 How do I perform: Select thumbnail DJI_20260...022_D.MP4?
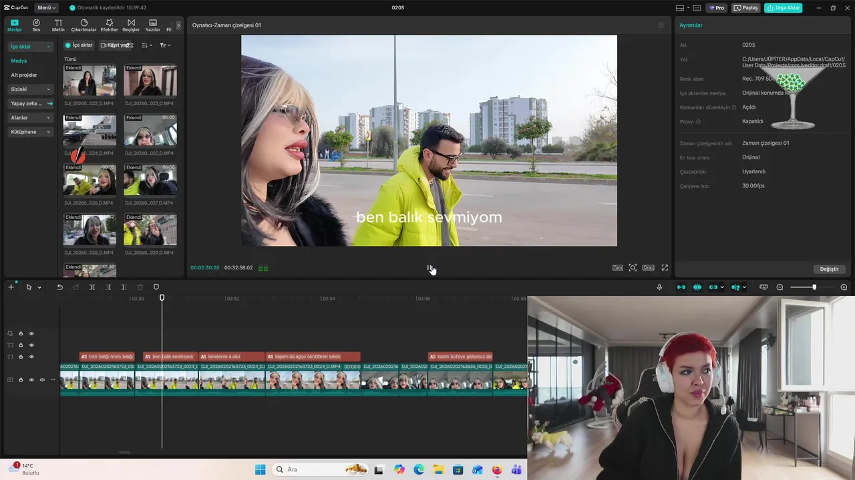click(90, 81)
